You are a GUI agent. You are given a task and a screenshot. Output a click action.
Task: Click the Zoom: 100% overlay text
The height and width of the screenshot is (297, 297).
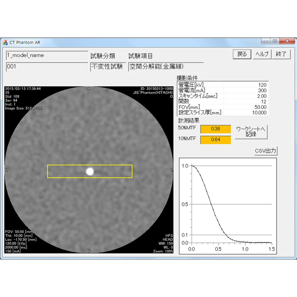coord(163,251)
